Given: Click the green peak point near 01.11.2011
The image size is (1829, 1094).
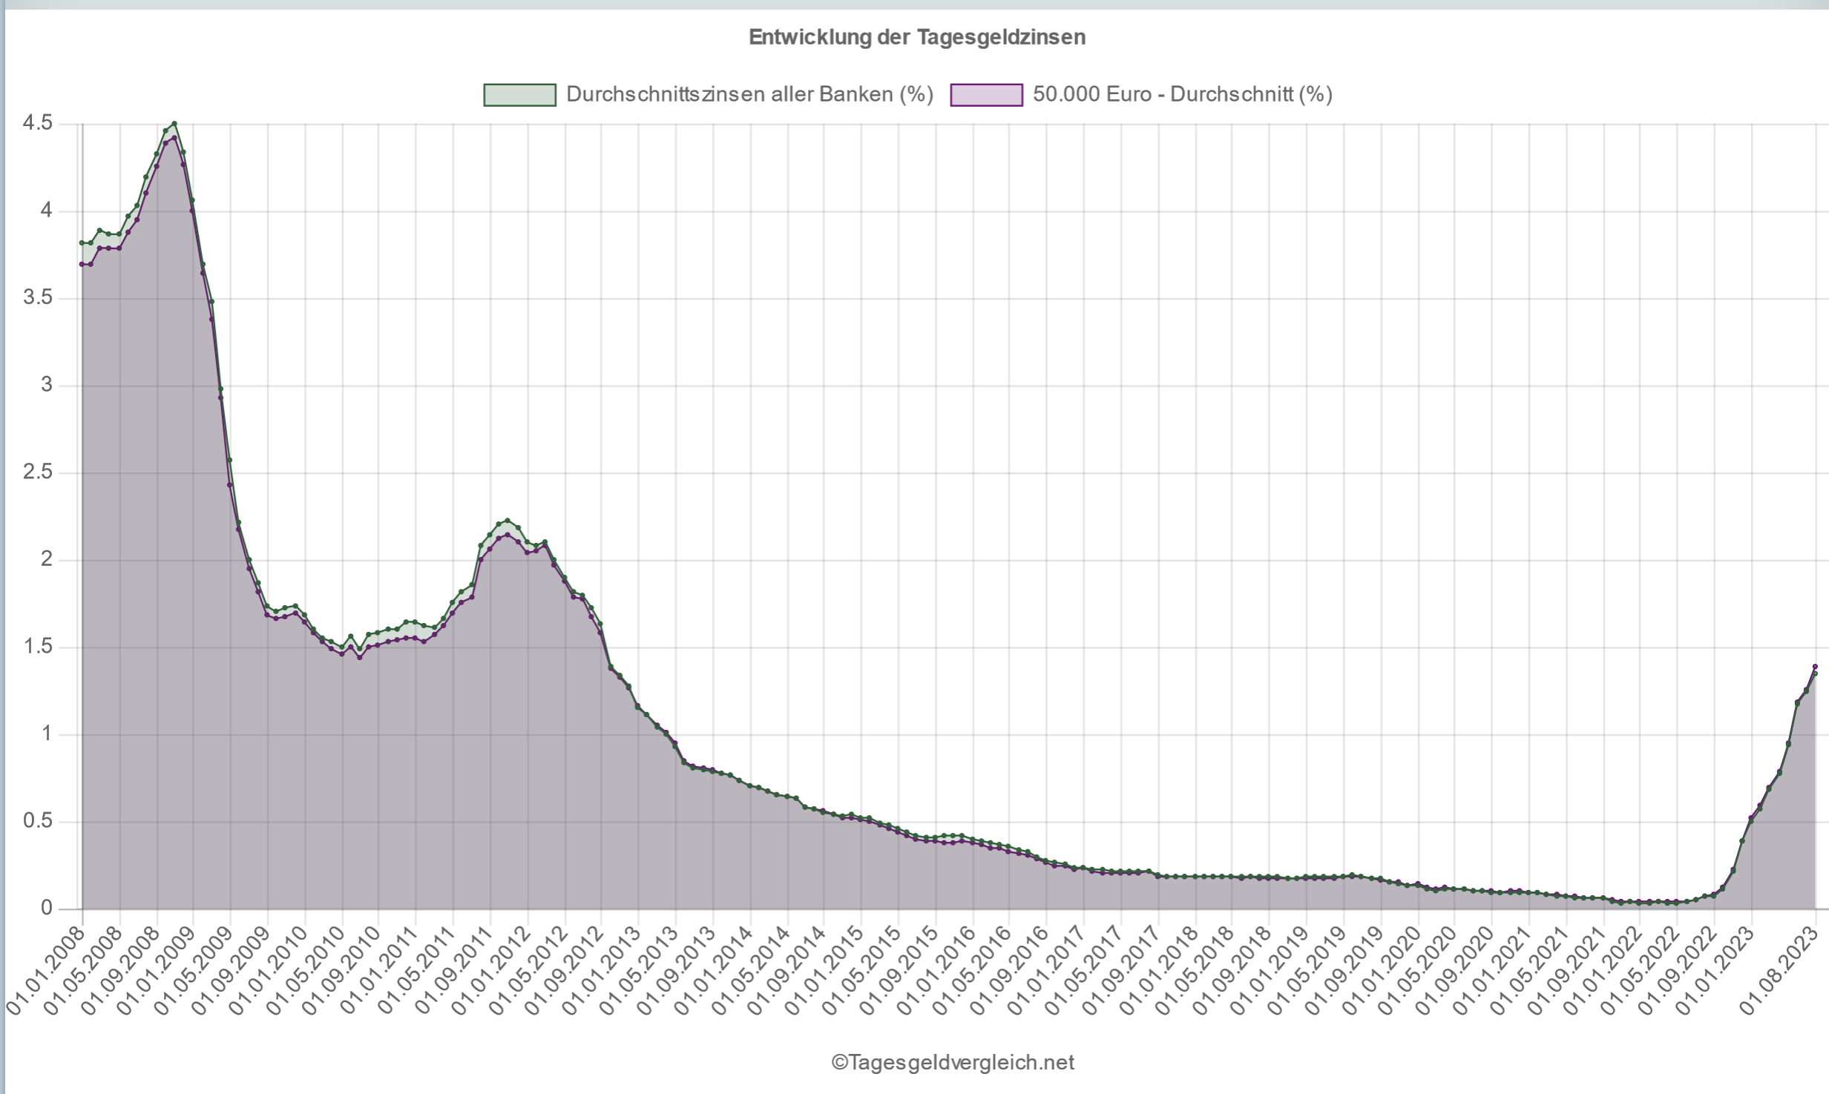Looking at the screenshot, I should pos(508,521).
